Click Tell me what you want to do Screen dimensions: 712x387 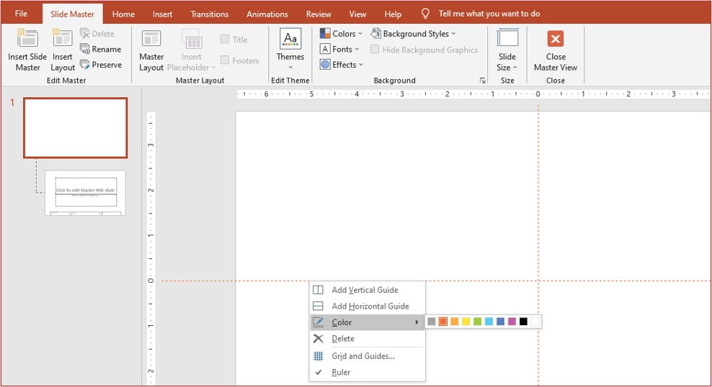[489, 14]
